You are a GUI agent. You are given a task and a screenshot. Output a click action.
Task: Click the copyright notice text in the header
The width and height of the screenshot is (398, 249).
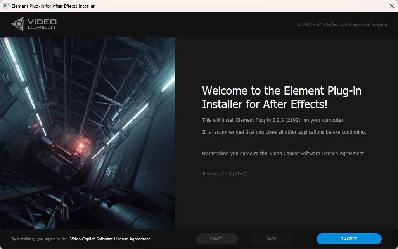[344, 24]
